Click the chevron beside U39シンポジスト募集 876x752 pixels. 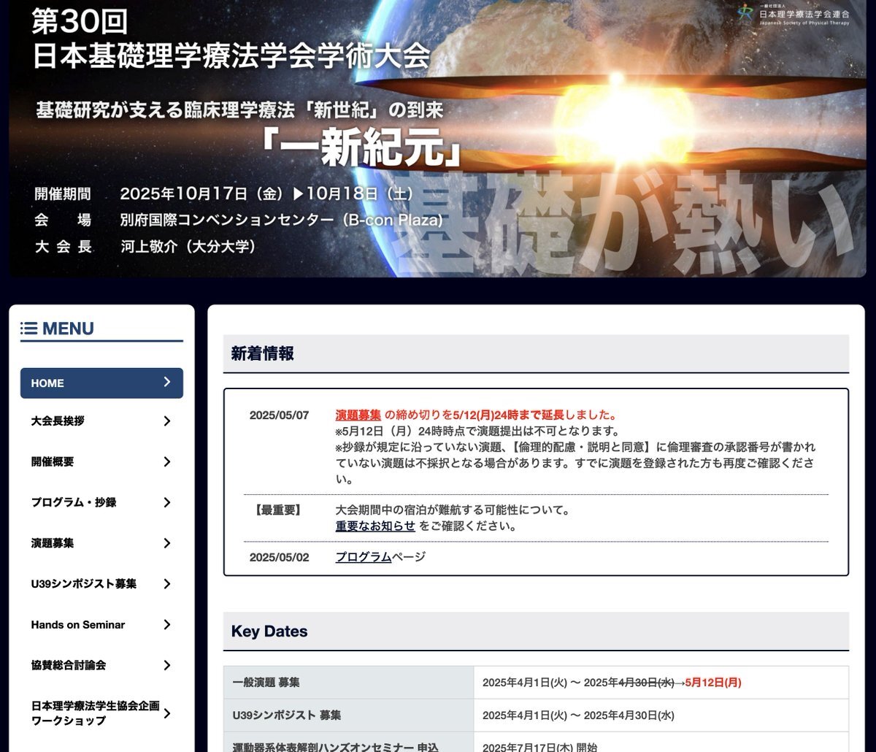[x=167, y=584]
